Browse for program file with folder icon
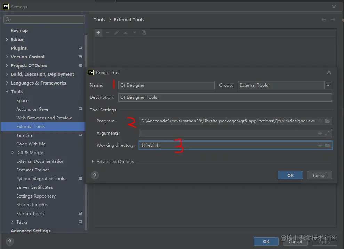This screenshot has height=249, width=344. pos(327,121)
